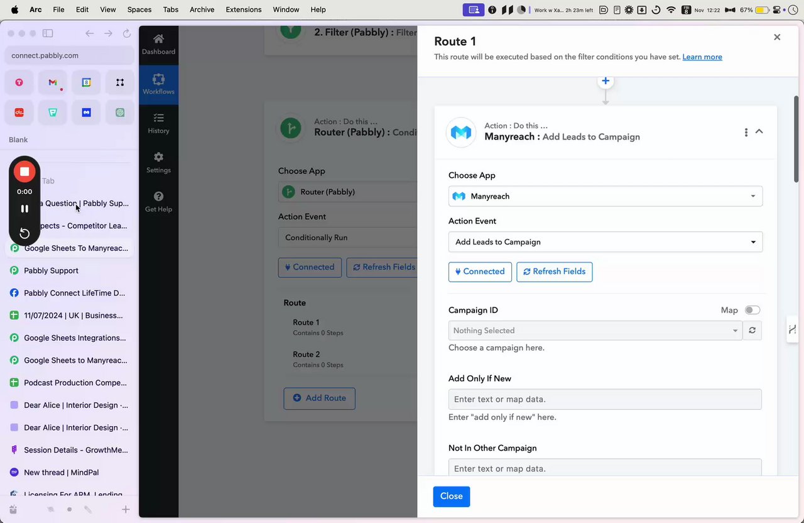Open the pinned green P favorite

53,113
